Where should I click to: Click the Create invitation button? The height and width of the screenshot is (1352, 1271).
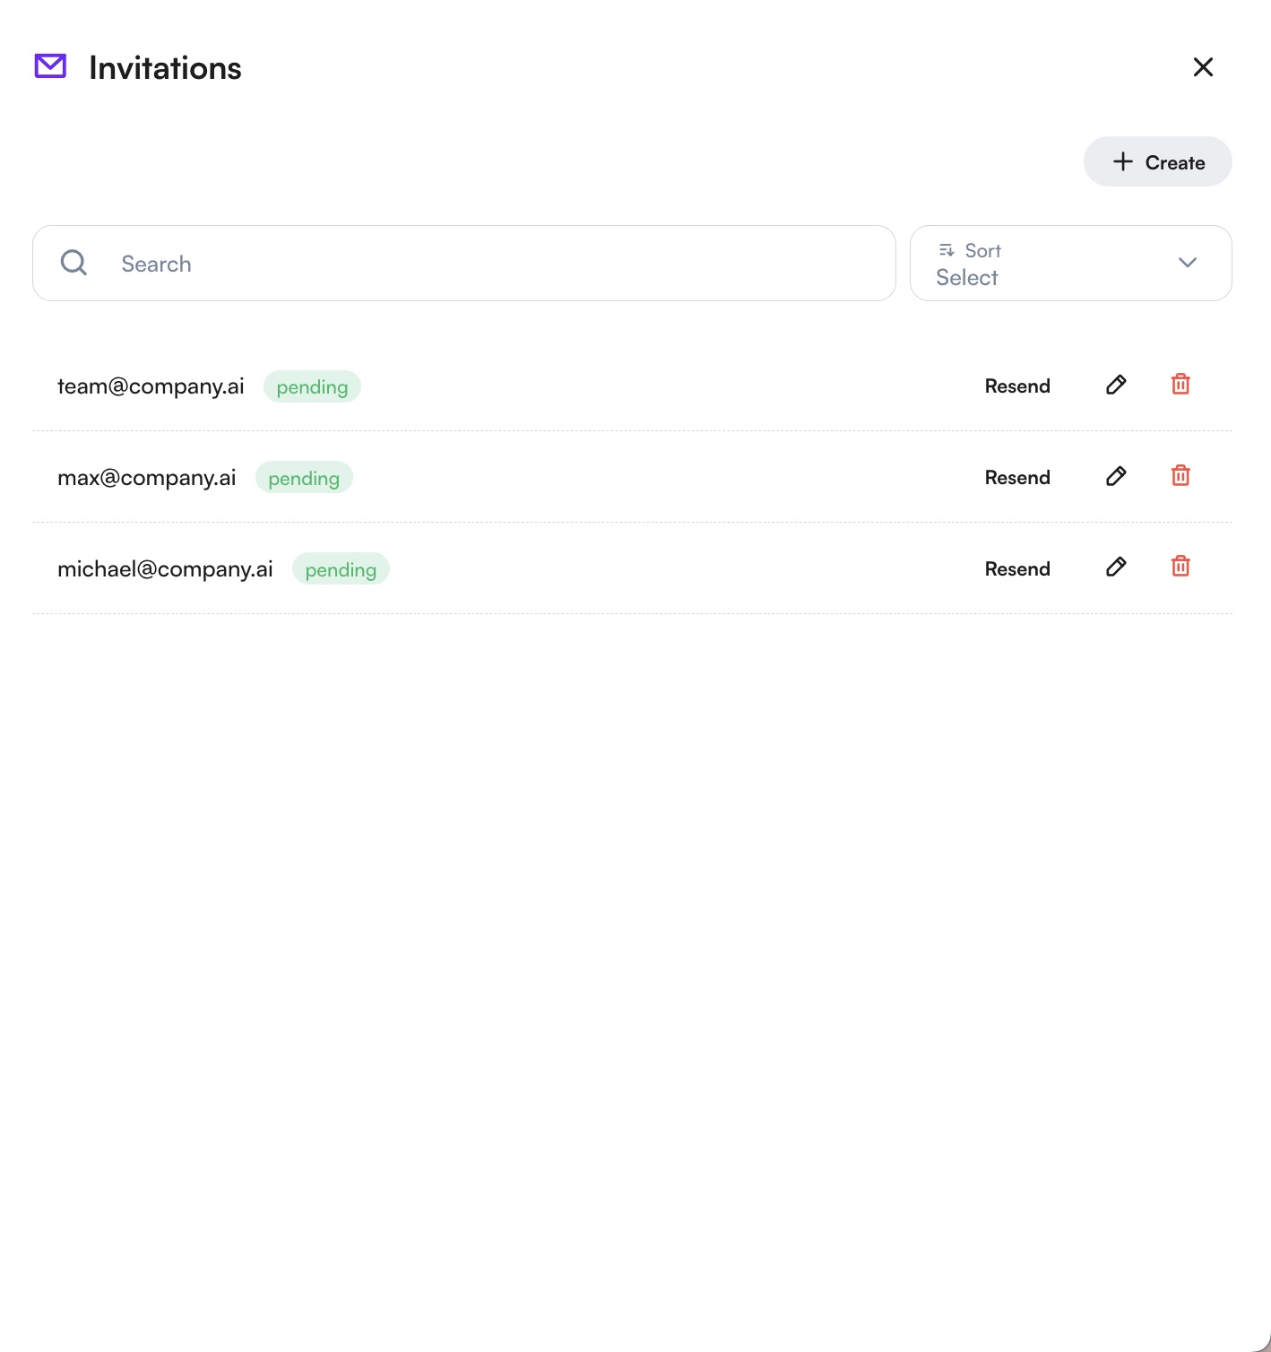click(x=1157, y=162)
